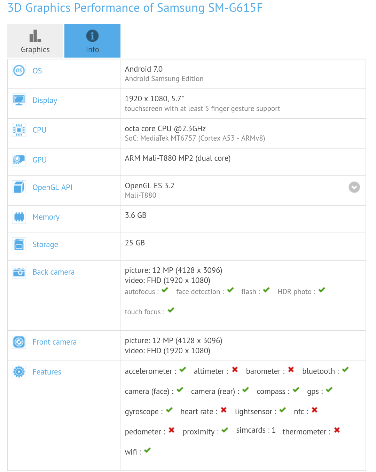Click the camera (rear) green checkmark
The width and height of the screenshot is (376, 472).
point(246,390)
